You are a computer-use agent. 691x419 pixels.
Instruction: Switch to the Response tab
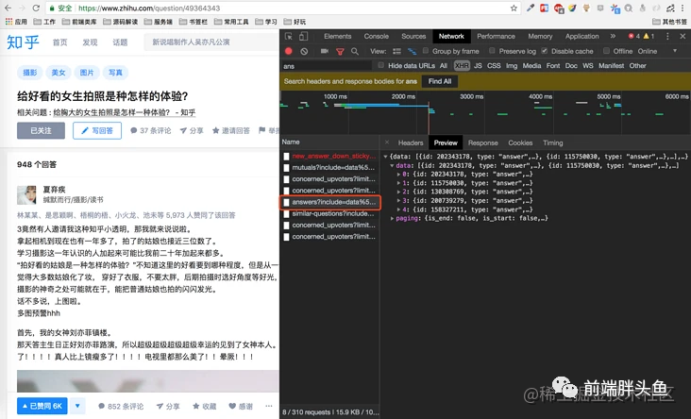tap(483, 142)
